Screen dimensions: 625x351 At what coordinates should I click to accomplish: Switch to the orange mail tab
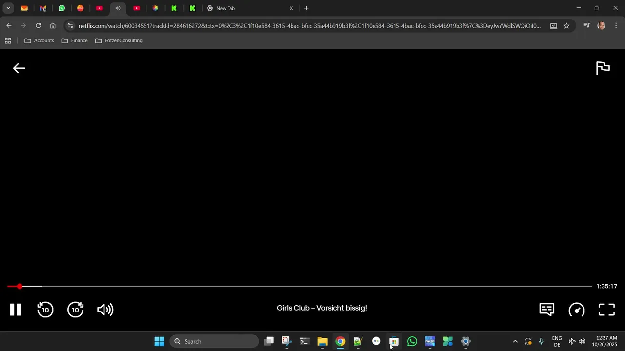pos(24,8)
